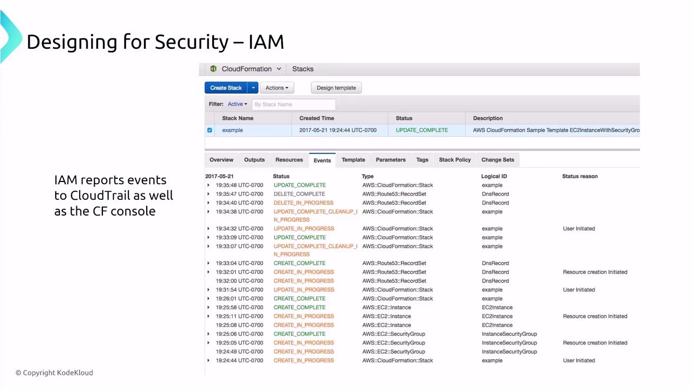693x390 pixels.
Task: Click CREATE_COMPLETE status at 19:26:01
Action: (x=299, y=298)
